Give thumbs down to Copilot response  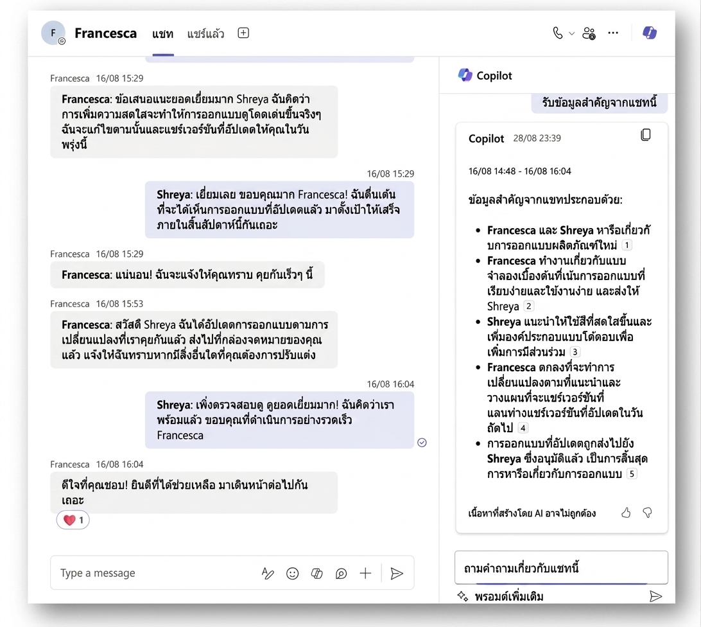coord(647,513)
